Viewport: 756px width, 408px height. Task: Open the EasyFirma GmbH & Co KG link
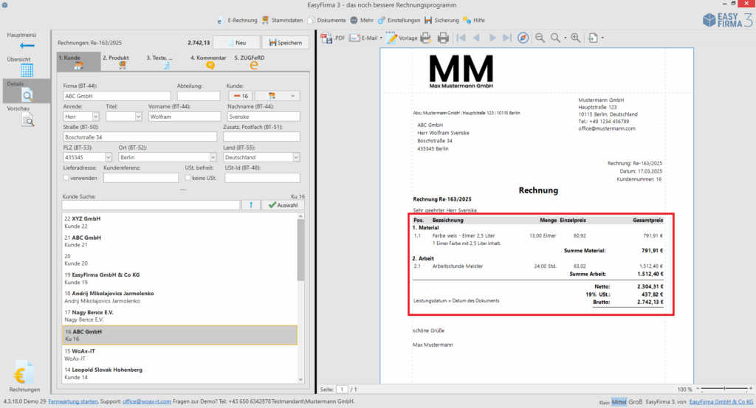[x=721, y=402]
